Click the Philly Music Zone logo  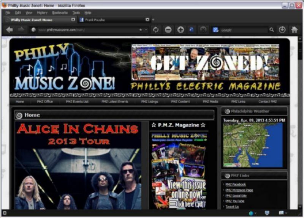65,67
